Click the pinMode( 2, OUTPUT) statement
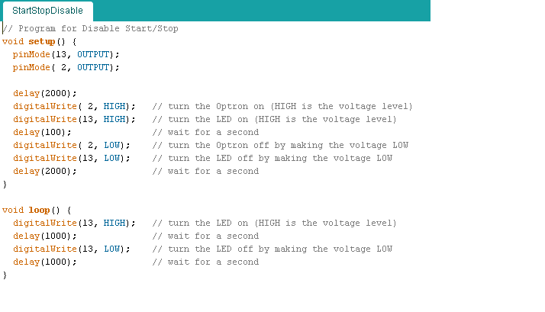Image resolution: width=545 pixels, height=312 pixels. coord(66,68)
